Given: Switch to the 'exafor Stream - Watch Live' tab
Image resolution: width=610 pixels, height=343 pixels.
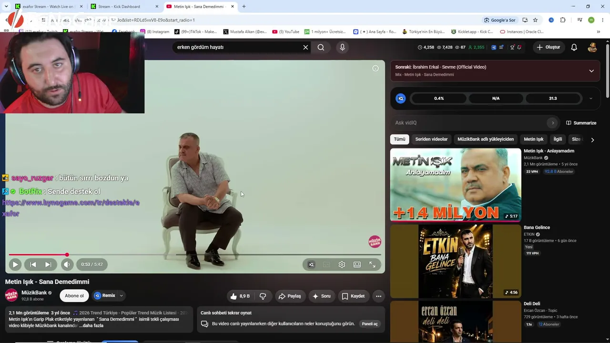Looking at the screenshot, I should [48, 7].
